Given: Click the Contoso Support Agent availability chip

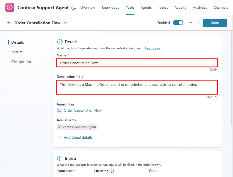Looking at the screenshot, I should pos(77,127).
